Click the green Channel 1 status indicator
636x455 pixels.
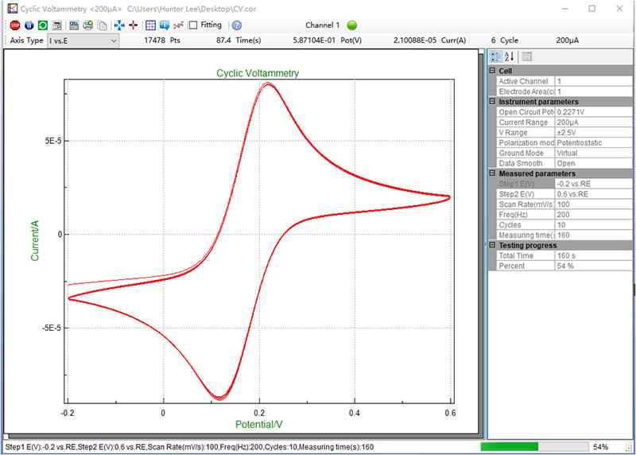pos(352,25)
